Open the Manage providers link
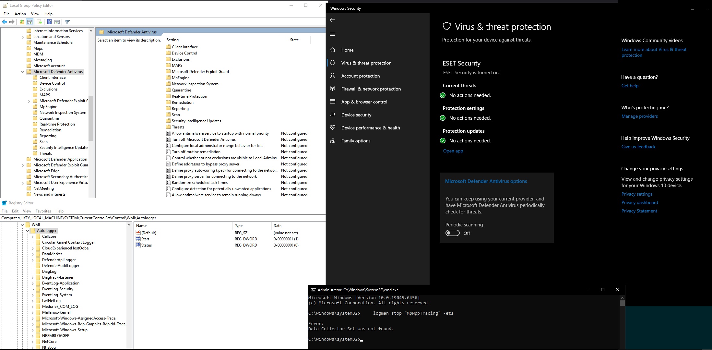The height and width of the screenshot is (350, 712). coord(639,116)
